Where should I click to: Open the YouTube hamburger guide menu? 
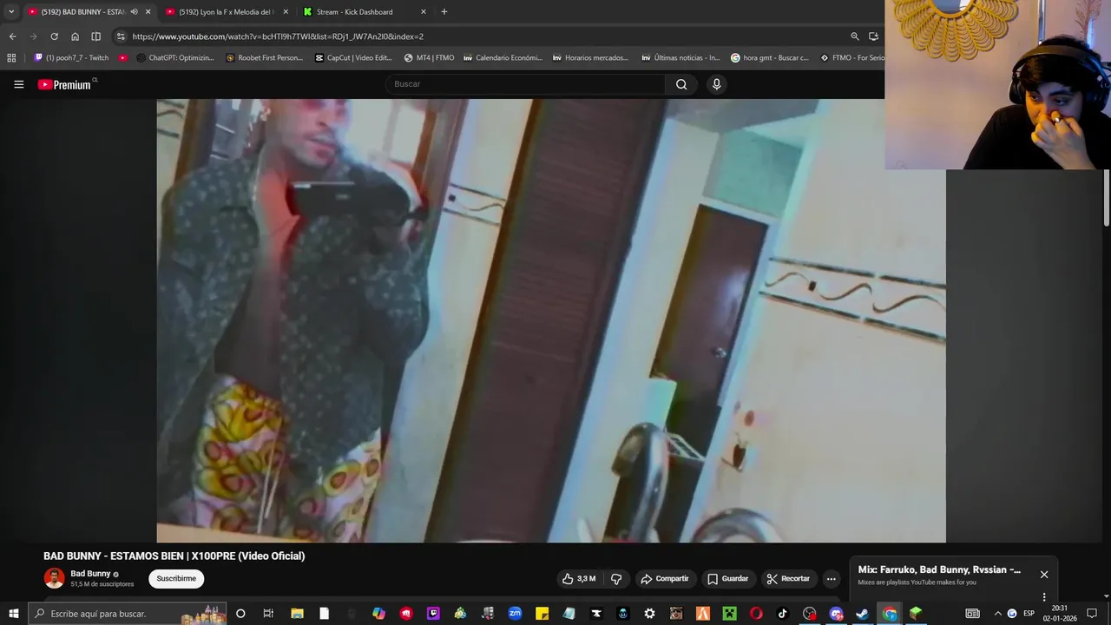click(x=18, y=84)
